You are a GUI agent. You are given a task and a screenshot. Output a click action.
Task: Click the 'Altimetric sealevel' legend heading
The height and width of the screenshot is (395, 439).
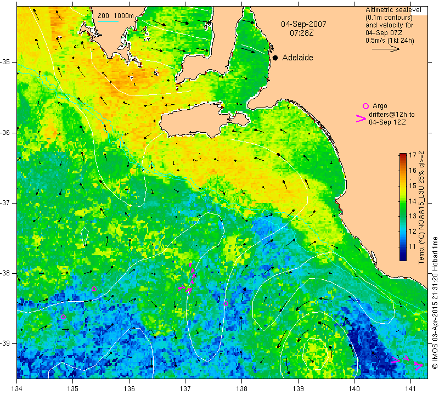(x=393, y=10)
